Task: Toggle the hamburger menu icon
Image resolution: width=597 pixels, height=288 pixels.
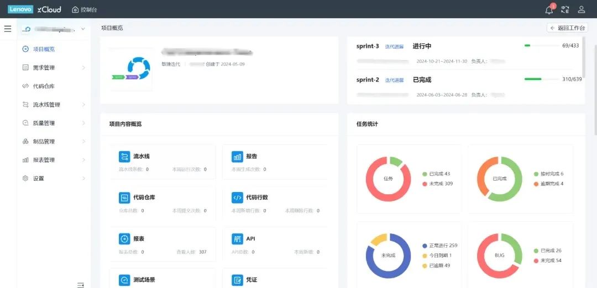Action: click(8, 29)
